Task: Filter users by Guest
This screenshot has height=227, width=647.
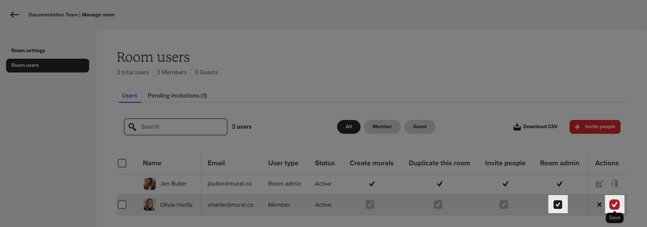Action: click(x=420, y=127)
